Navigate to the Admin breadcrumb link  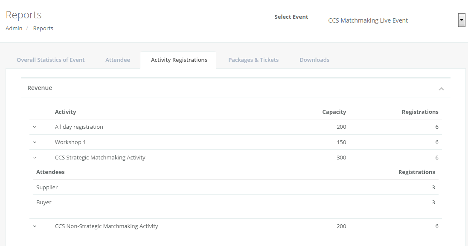pos(14,28)
